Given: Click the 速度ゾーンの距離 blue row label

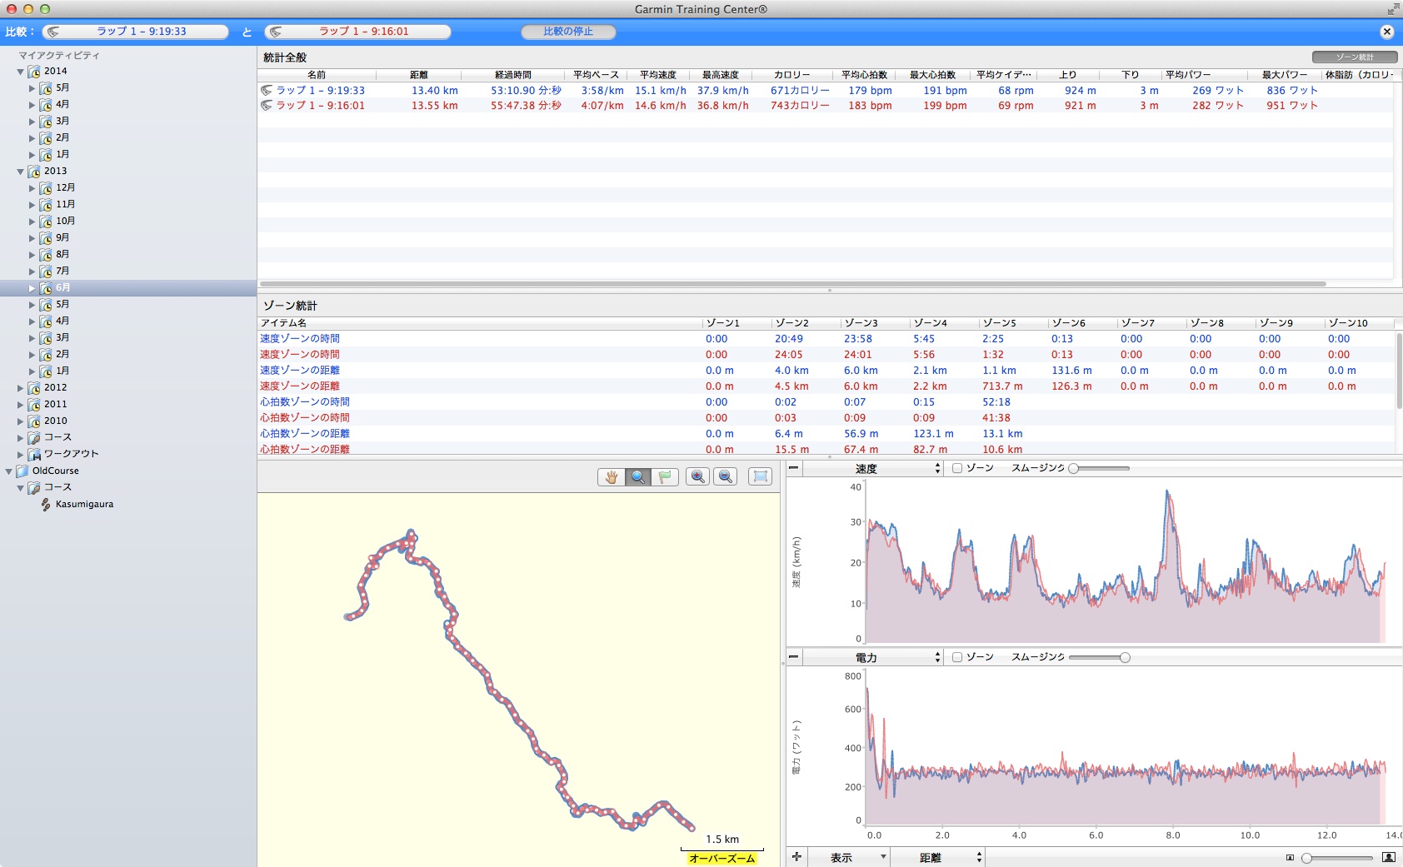Looking at the screenshot, I should 300,371.
